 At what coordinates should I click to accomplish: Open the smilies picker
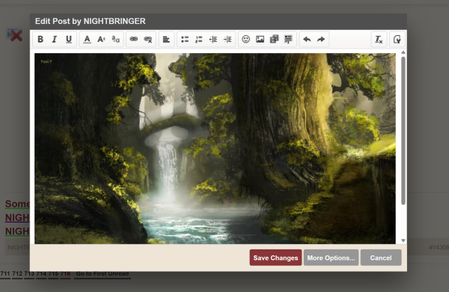pos(245,39)
